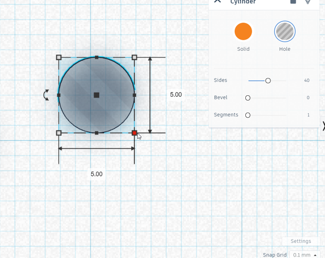Click the bottom-left corner resize handle
This screenshot has height=258, width=325.
[59, 133]
